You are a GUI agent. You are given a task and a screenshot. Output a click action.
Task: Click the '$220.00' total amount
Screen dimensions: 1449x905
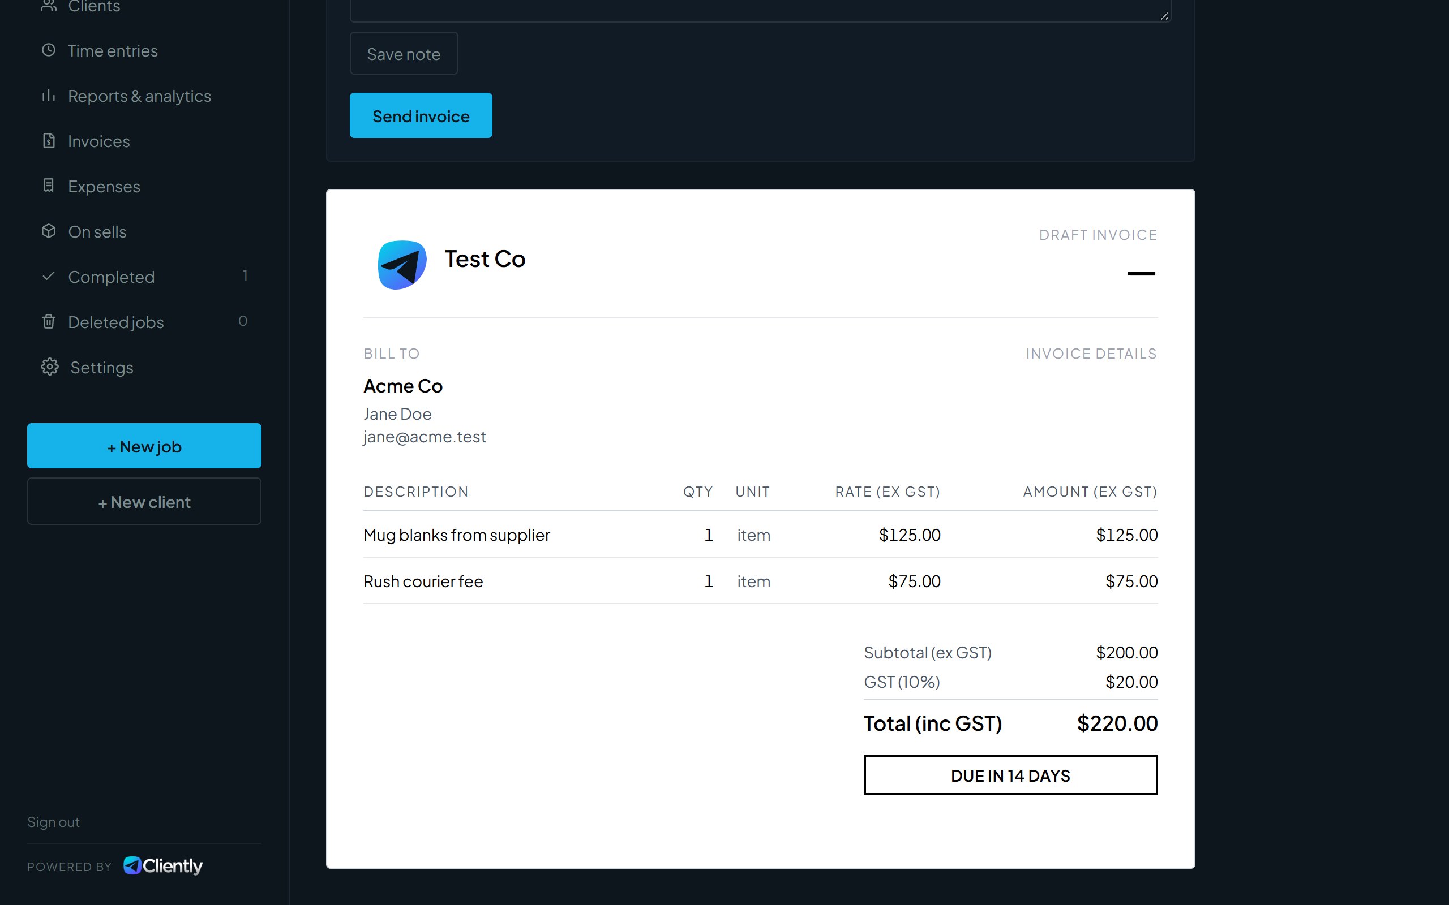pyautogui.click(x=1117, y=723)
